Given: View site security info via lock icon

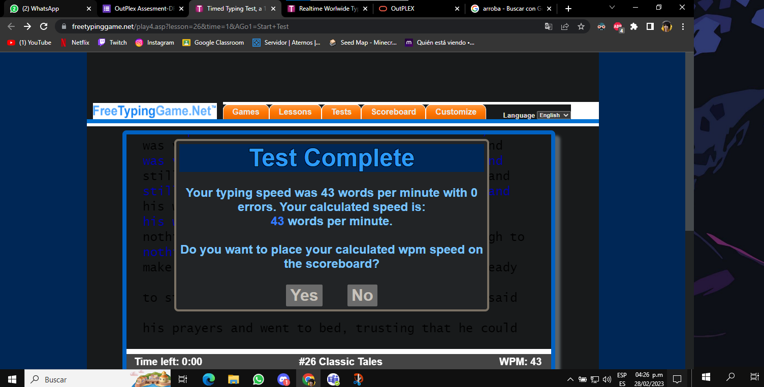Looking at the screenshot, I should (x=63, y=26).
